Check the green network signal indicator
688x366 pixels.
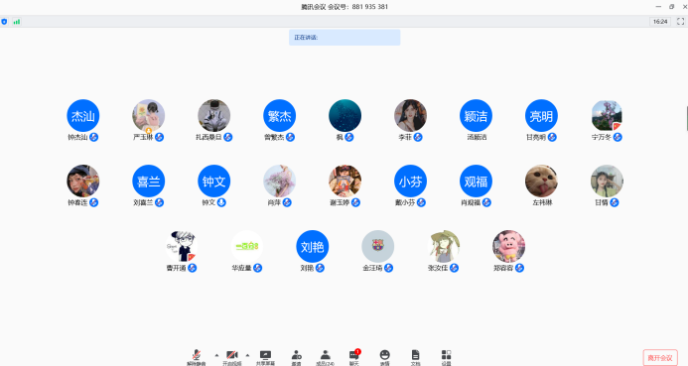click(17, 22)
